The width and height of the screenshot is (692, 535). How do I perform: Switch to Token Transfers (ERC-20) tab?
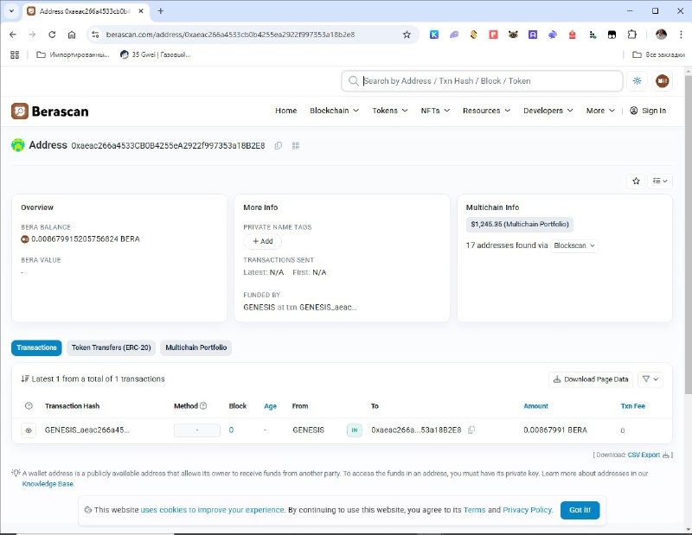coord(112,347)
